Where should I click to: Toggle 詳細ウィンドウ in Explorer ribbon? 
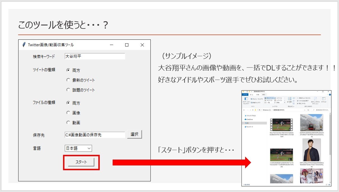tap(255, 103)
